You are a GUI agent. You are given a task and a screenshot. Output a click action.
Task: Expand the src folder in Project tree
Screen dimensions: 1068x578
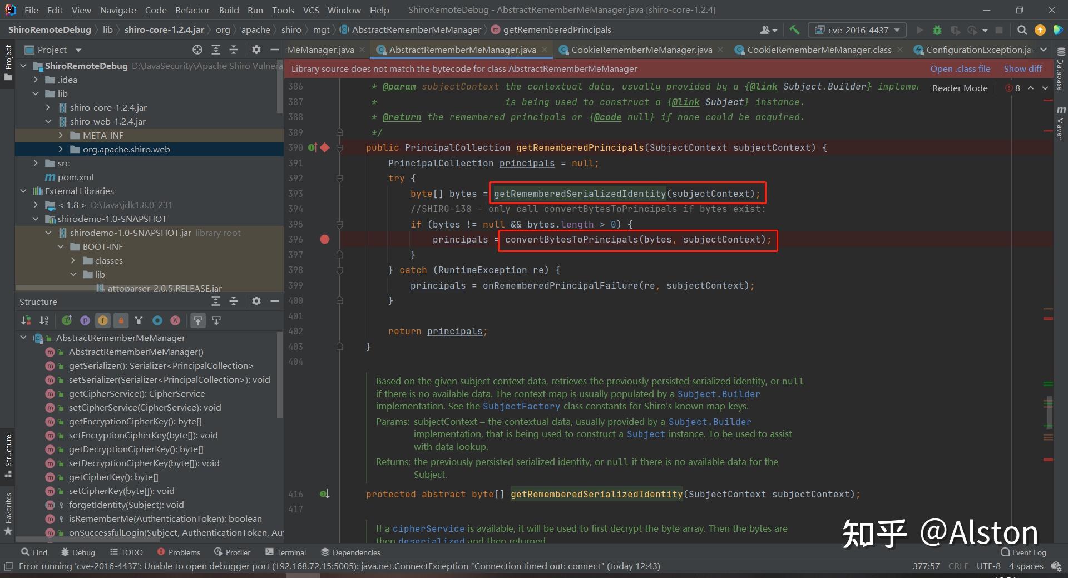pyautogui.click(x=36, y=164)
